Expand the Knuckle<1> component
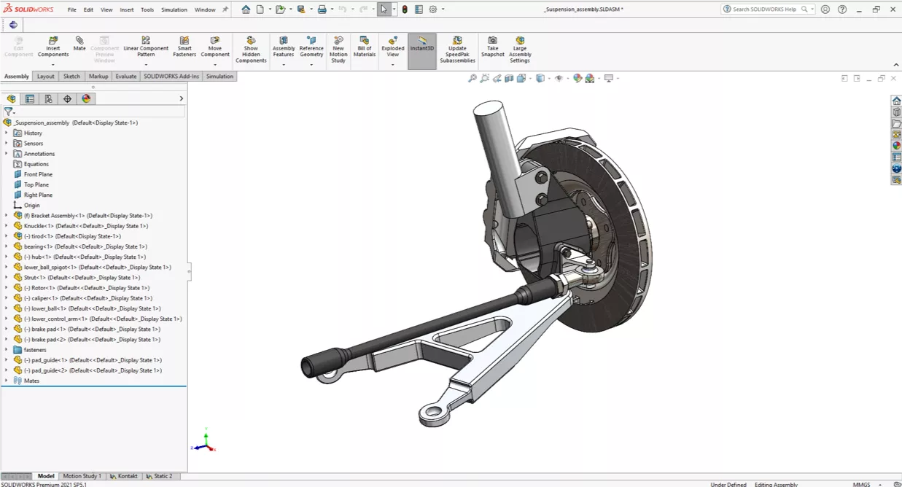The height and width of the screenshot is (487, 902). point(6,225)
